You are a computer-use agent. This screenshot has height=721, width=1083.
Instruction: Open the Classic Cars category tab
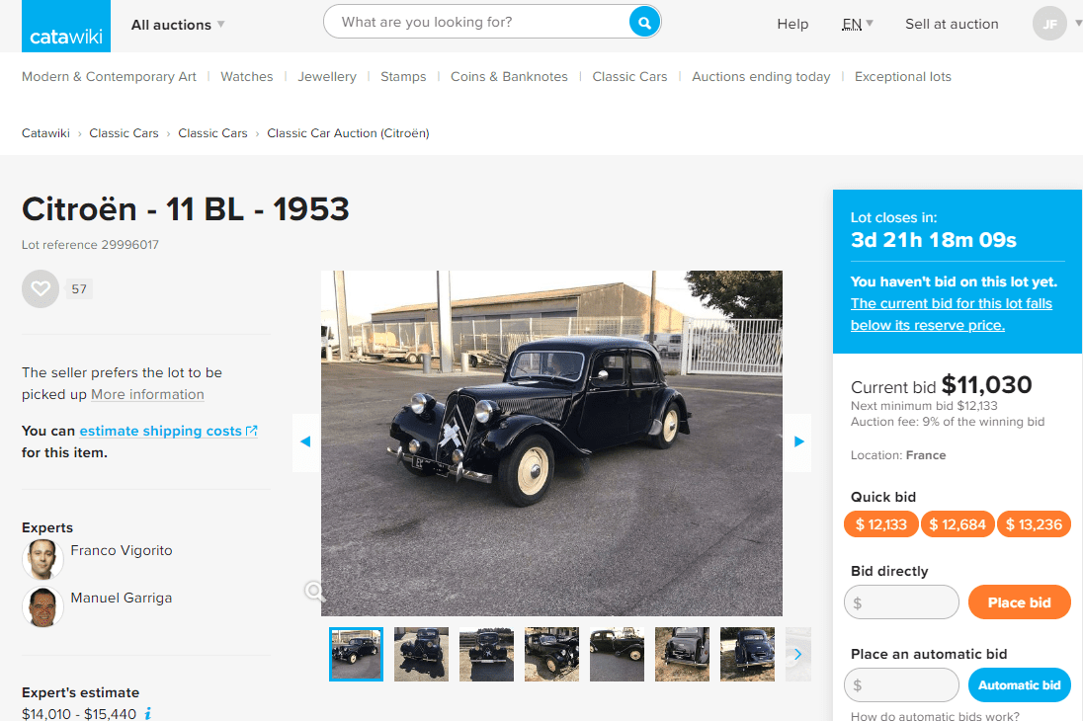coord(629,77)
